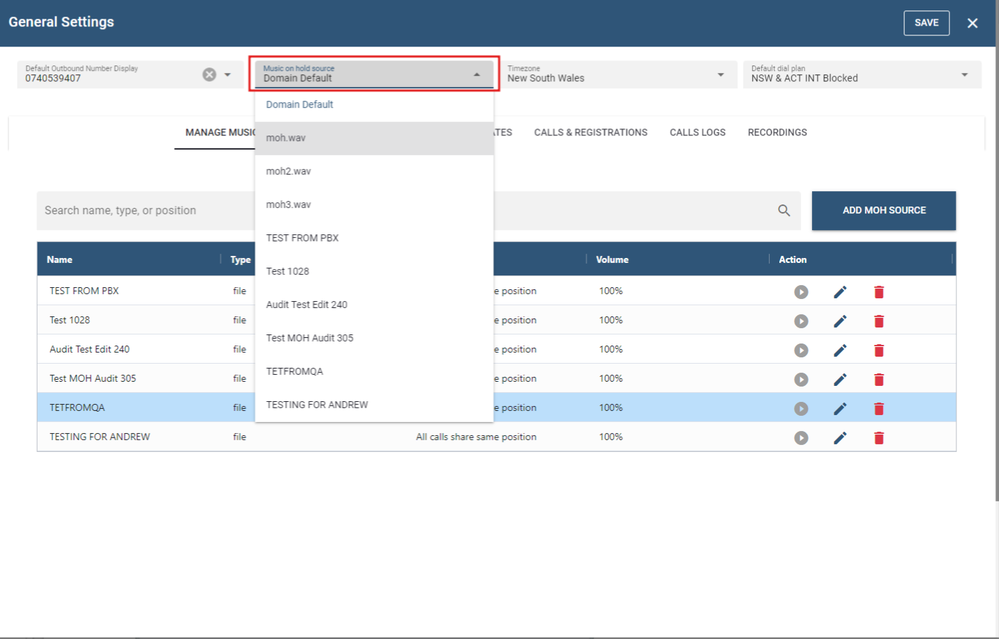Click the Save button
The width and height of the screenshot is (999, 639).
[x=926, y=23]
